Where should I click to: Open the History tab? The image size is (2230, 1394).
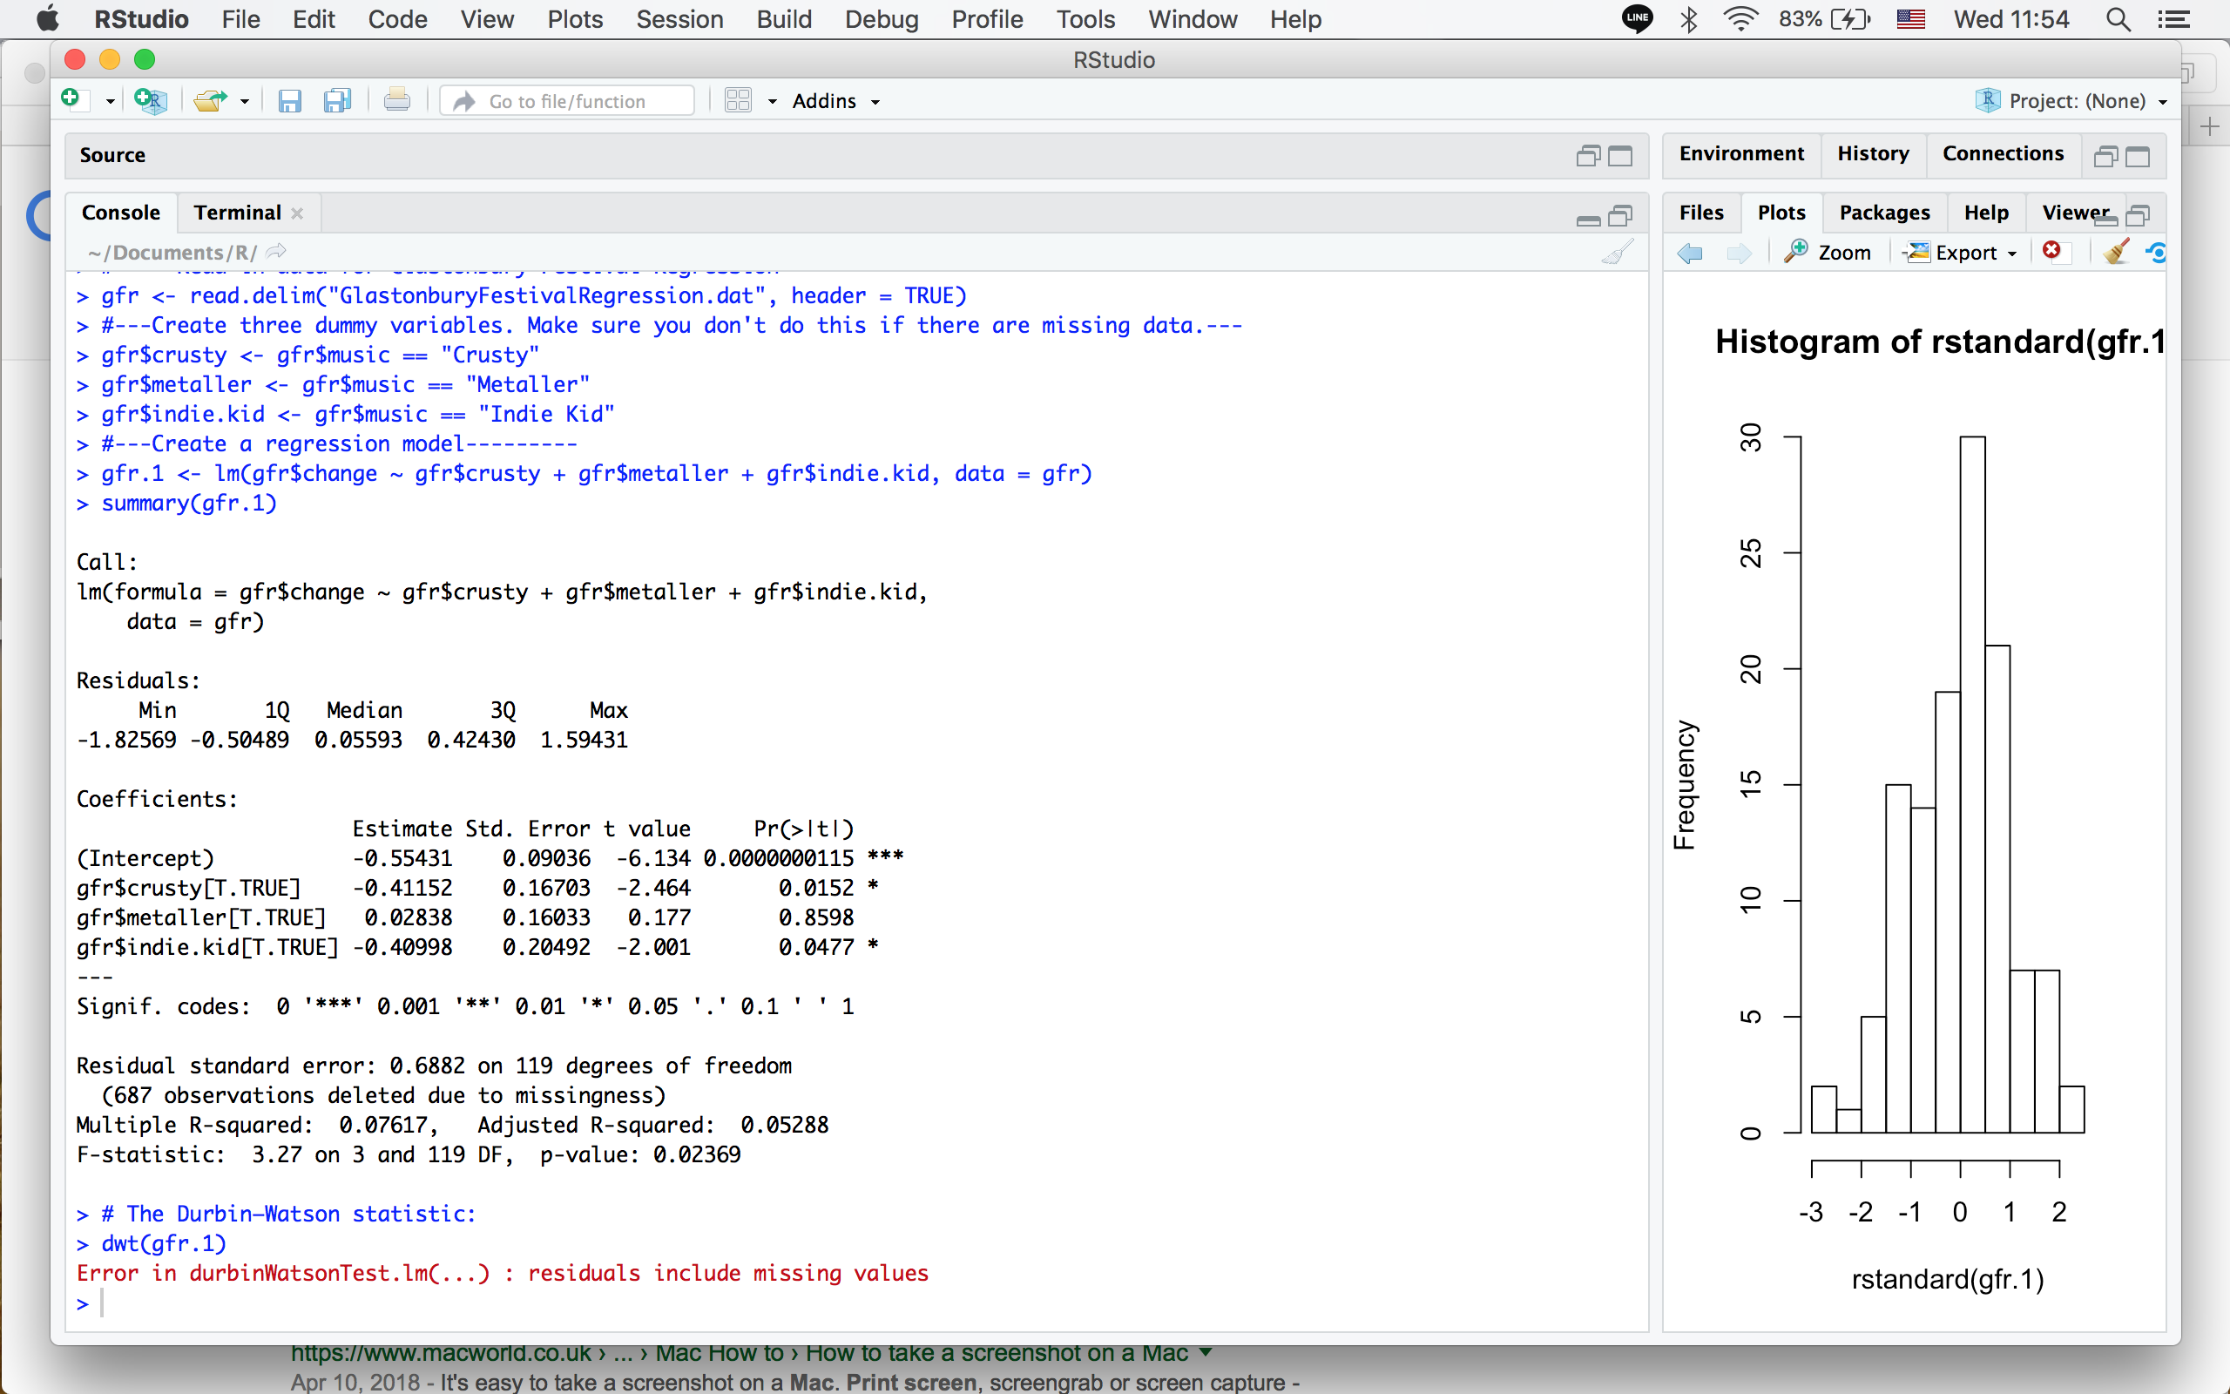tap(1871, 153)
